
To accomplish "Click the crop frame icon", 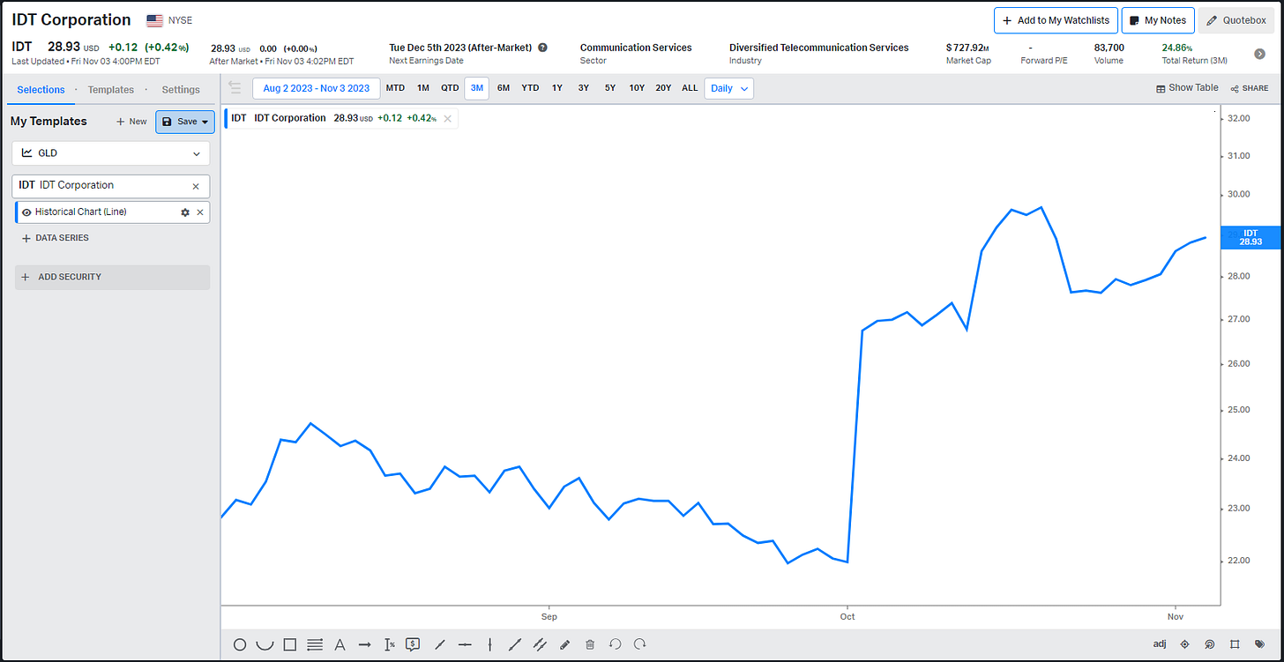I will pos(1235,644).
